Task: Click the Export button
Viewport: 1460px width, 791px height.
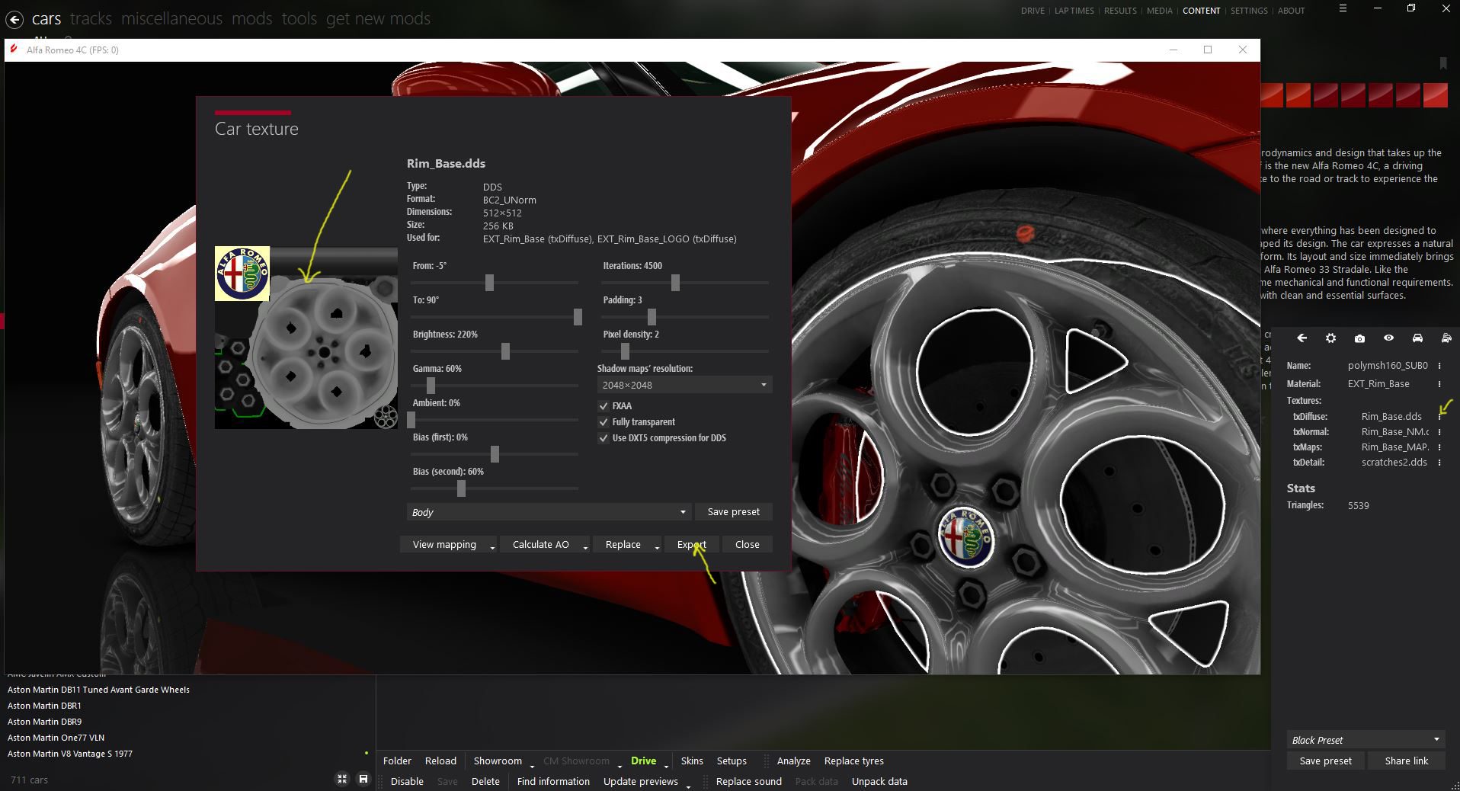Action: 691,545
